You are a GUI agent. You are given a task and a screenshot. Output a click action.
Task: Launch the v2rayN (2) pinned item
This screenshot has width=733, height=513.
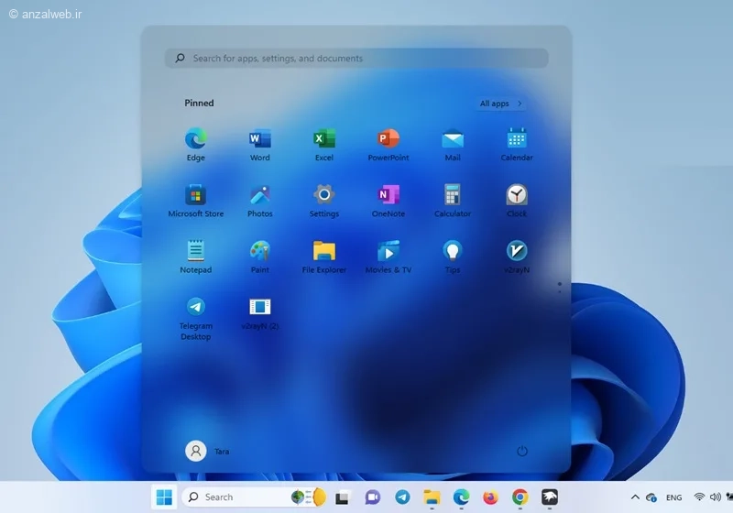click(x=259, y=314)
